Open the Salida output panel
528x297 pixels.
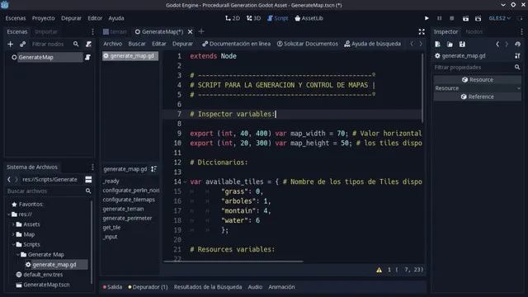[x=112, y=287]
